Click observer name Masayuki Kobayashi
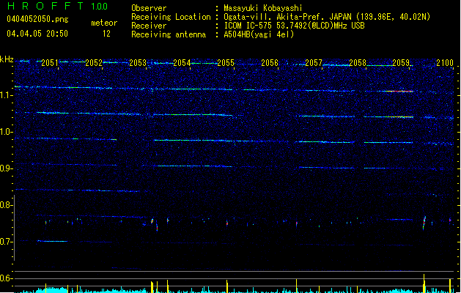Image resolution: width=461 pixels, height=293 pixels. pyautogui.click(x=263, y=8)
